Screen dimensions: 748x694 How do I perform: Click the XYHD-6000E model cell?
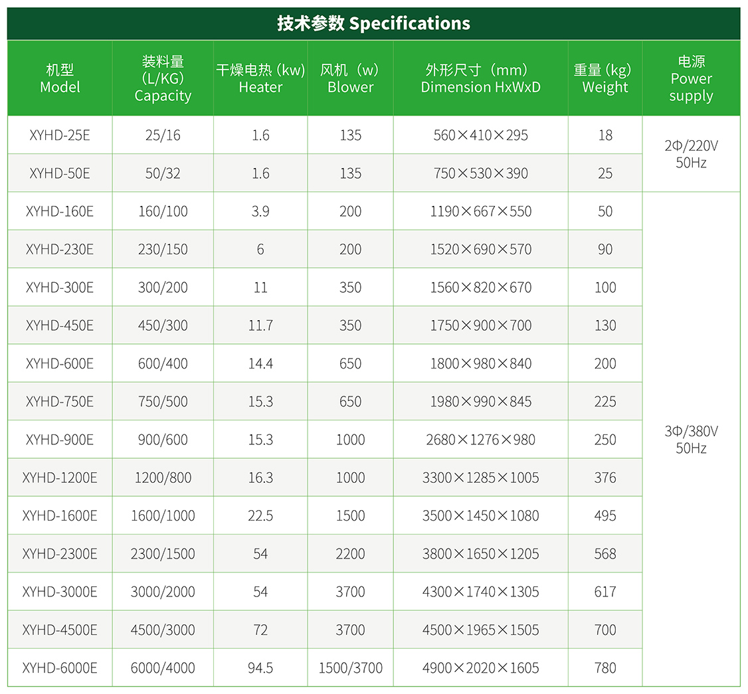coord(60,668)
